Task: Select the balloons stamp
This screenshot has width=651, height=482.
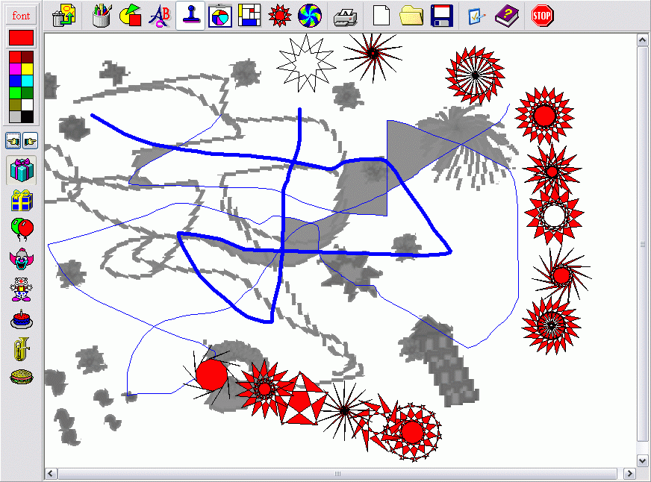Action: (22, 229)
